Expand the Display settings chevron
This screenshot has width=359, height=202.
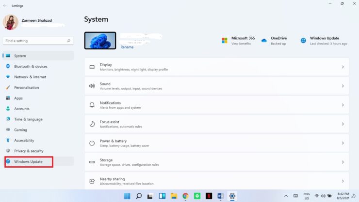pos(343,67)
